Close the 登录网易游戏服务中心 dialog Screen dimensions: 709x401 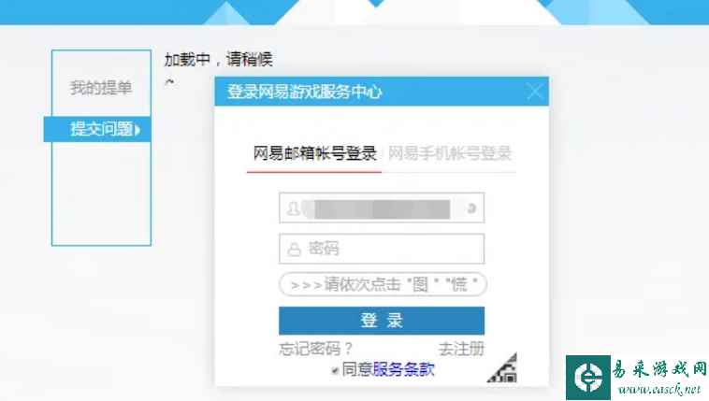534,92
